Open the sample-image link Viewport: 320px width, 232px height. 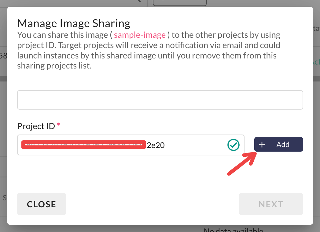(140, 35)
